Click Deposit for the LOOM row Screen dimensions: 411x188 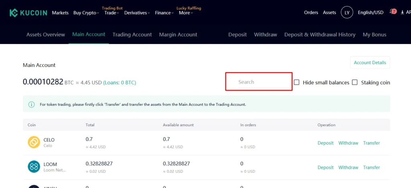tap(326, 167)
